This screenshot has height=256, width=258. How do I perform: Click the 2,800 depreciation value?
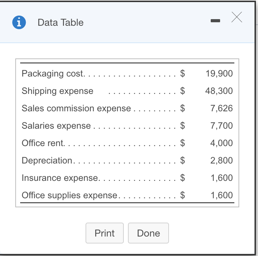pos(221,160)
